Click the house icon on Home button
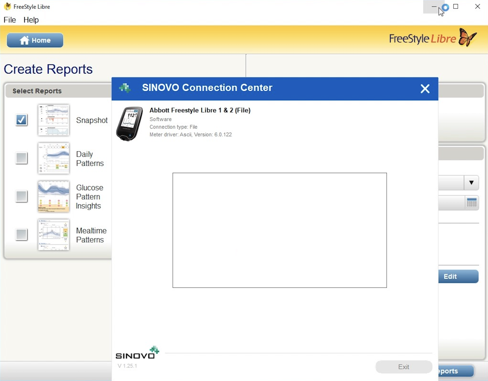The height and width of the screenshot is (381, 488). point(25,40)
